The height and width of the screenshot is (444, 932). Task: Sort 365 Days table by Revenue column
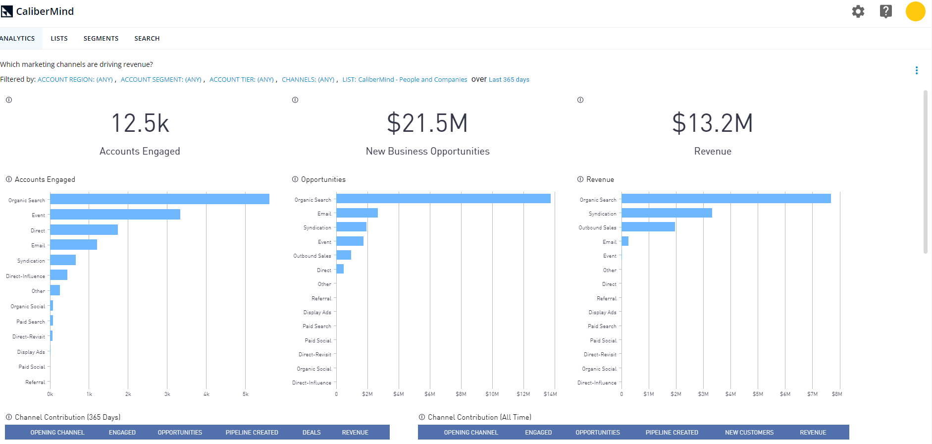[355, 433]
